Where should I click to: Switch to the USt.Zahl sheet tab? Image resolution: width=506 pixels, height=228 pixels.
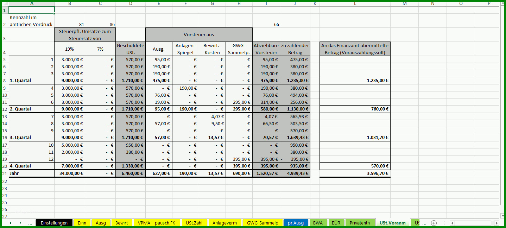pyautogui.click(x=194, y=223)
